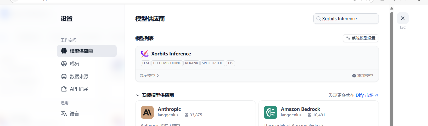Click the Xorbits Inference provider name
This screenshot has width=428, height=126.
[x=171, y=54]
